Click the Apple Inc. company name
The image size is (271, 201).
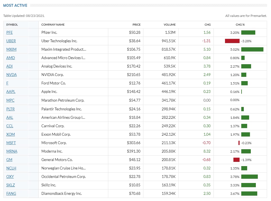click(x=49, y=91)
